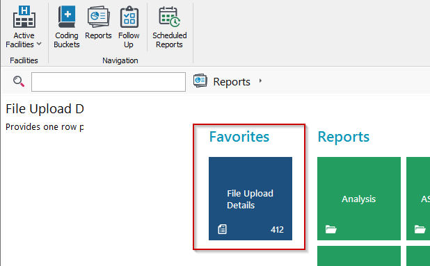The image size is (430, 266).
Task: Open the Coding Buckets book icon
Action: pyautogui.click(x=67, y=17)
